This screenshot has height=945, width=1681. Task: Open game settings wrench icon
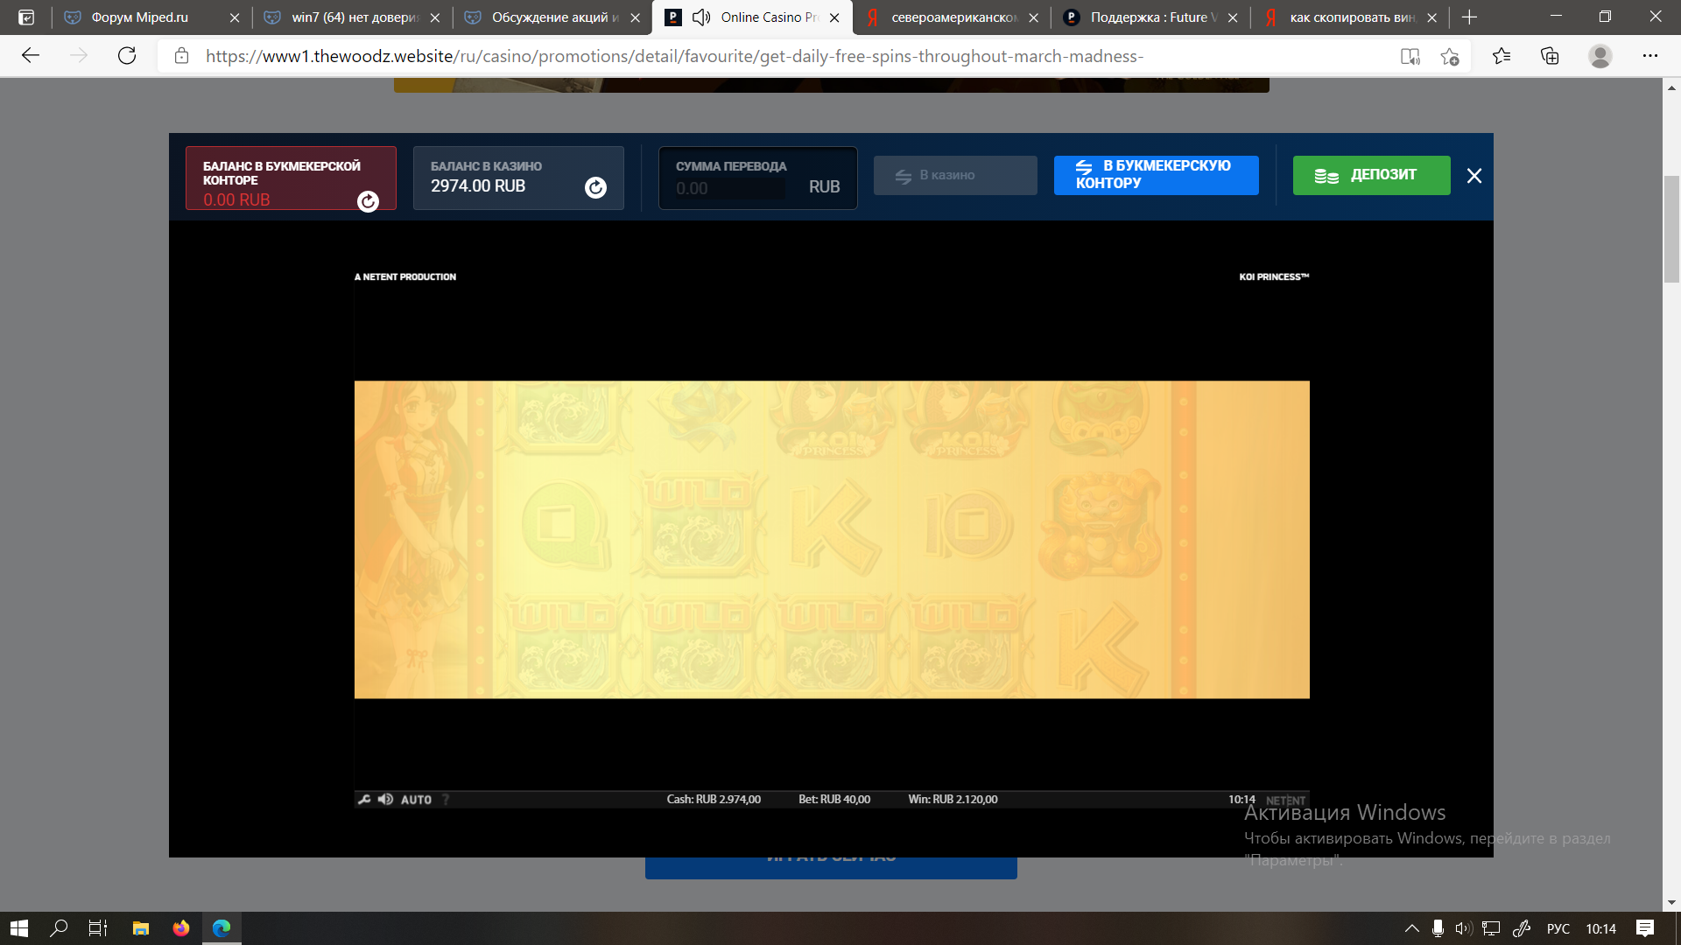tap(364, 799)
